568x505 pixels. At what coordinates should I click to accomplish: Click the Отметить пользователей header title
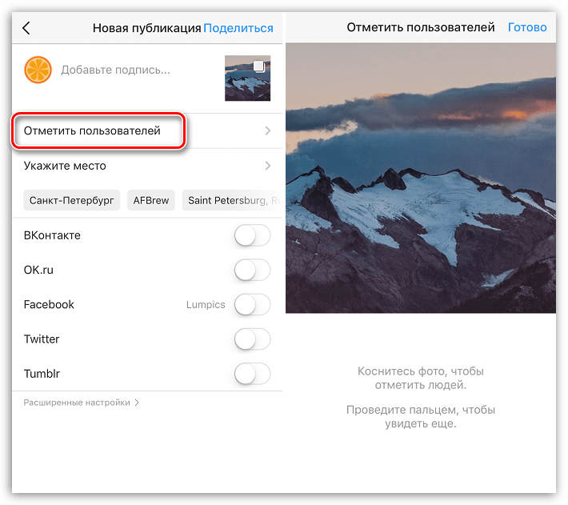pyautogui.click(x=421, y=27)
